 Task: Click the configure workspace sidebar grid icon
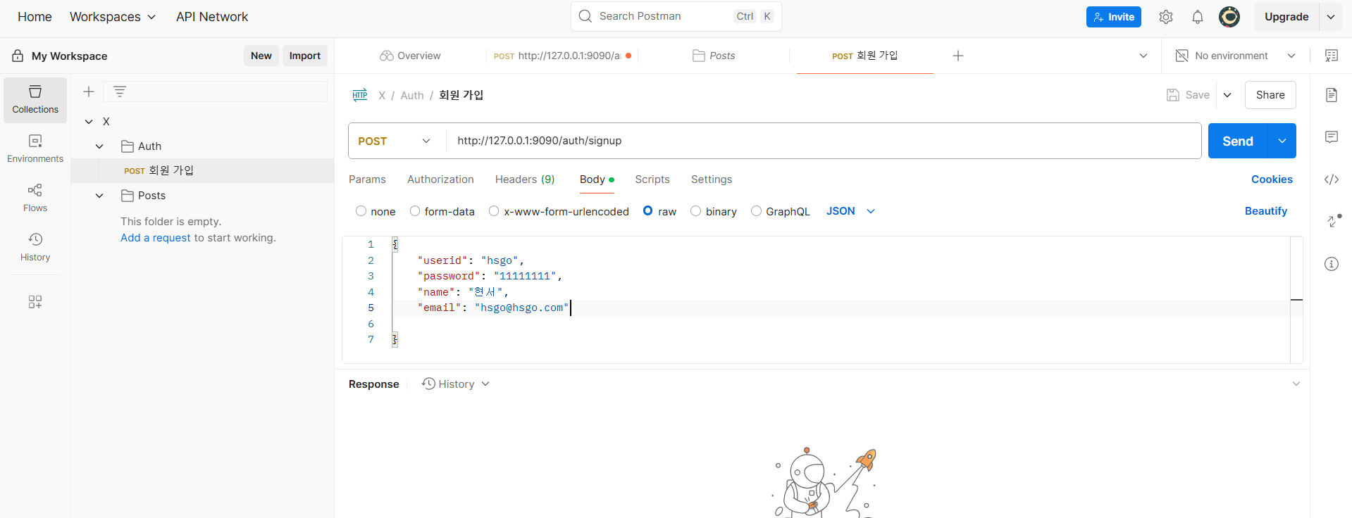coord(35,302)
